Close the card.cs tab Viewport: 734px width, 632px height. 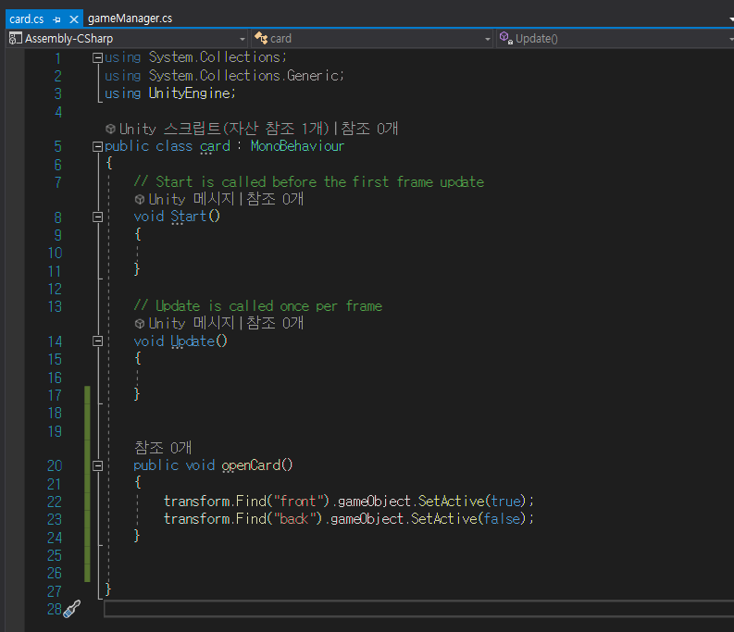(73, 19)
